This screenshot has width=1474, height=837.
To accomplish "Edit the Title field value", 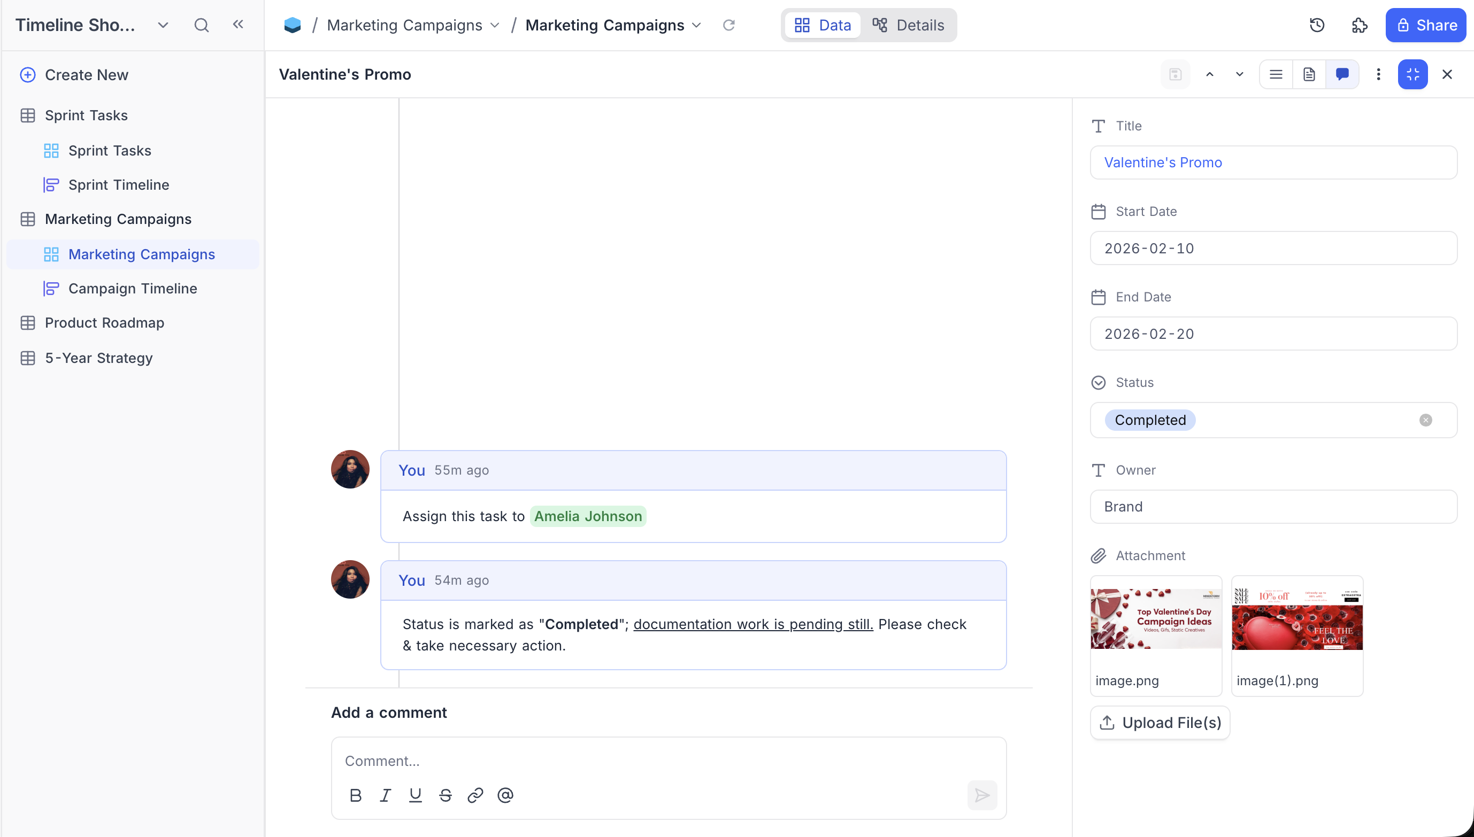I will (x=1273, y=162).
